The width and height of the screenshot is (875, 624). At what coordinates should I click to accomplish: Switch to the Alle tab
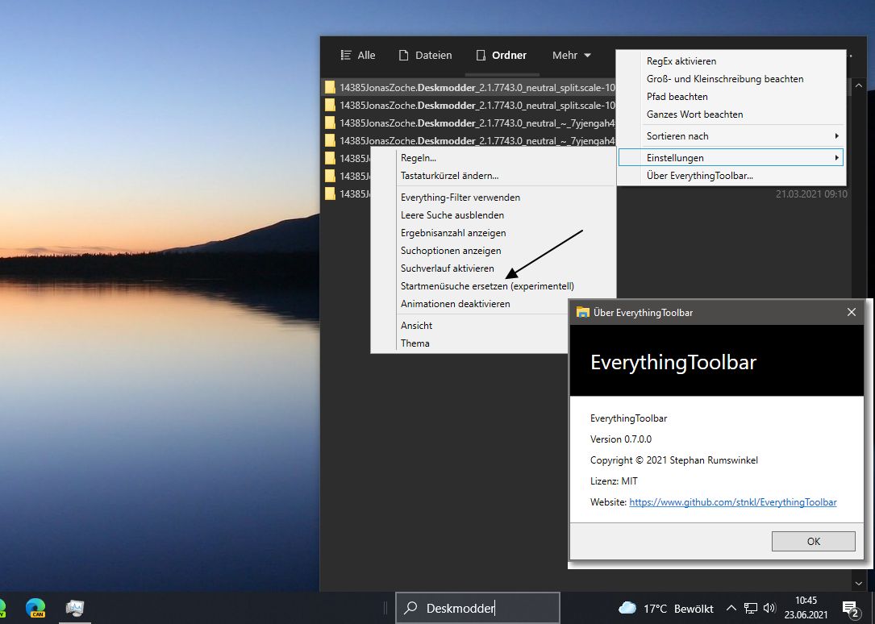(358, 55)
